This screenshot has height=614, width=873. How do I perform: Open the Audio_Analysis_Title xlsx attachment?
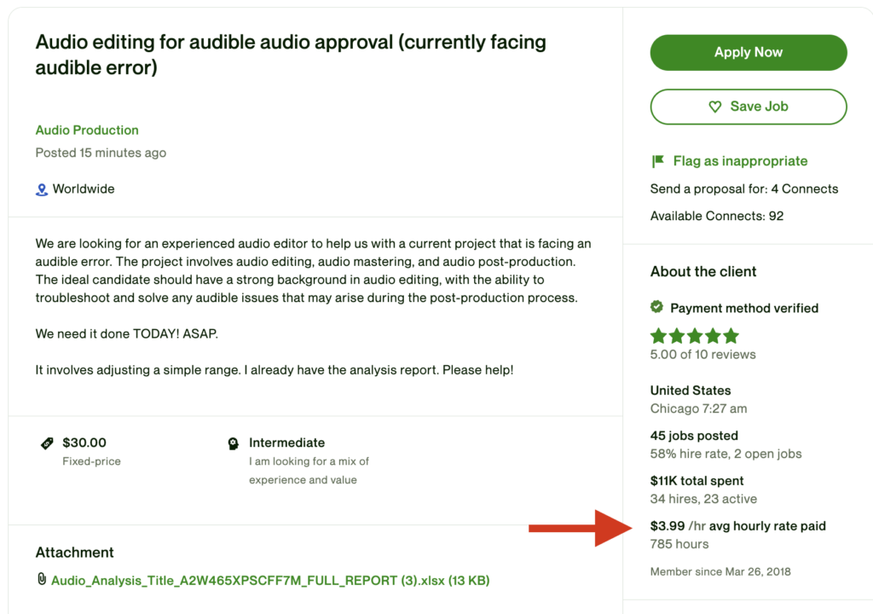tap(269, 581)
